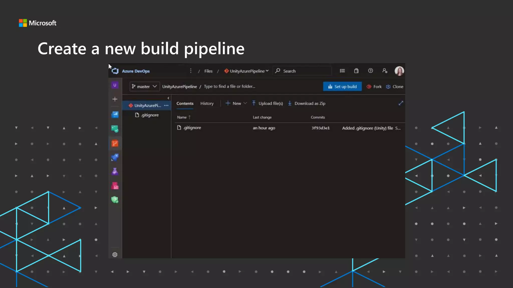
Task: Click the project U tile icon
Action: coord(115,85)
